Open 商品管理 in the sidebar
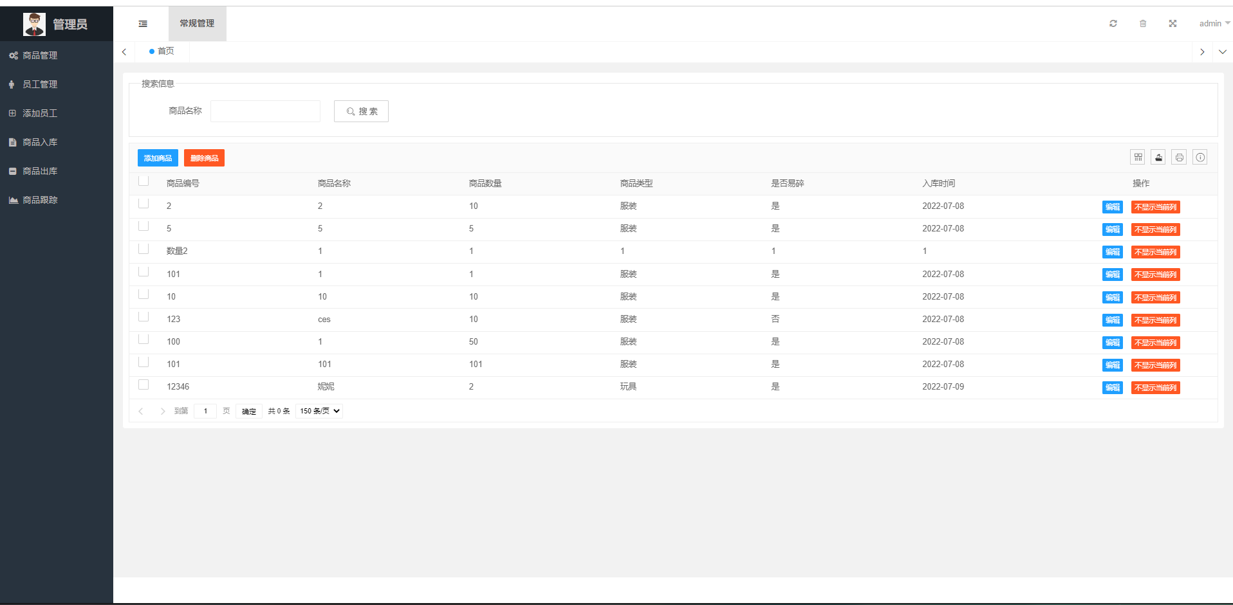 coord(57,56)
